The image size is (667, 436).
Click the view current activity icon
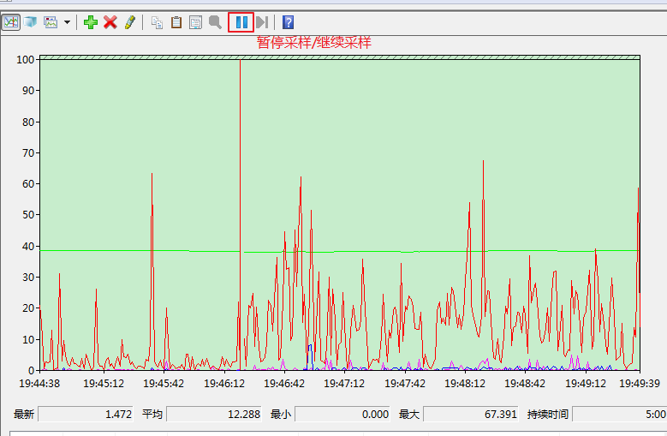[x=11, y=22]
